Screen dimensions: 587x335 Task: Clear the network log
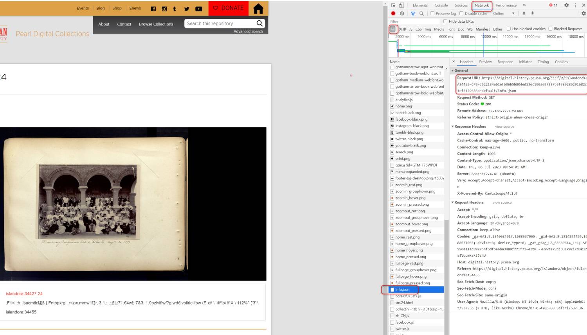pyautogui.click(x=402, y=13)
